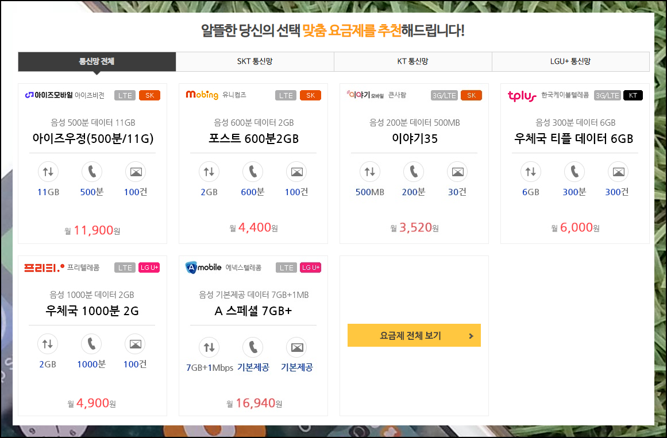This screenshot has width=667, height=438.
Task: Click 음성 300분 데이터 6GB text
Action: [575, 122]
